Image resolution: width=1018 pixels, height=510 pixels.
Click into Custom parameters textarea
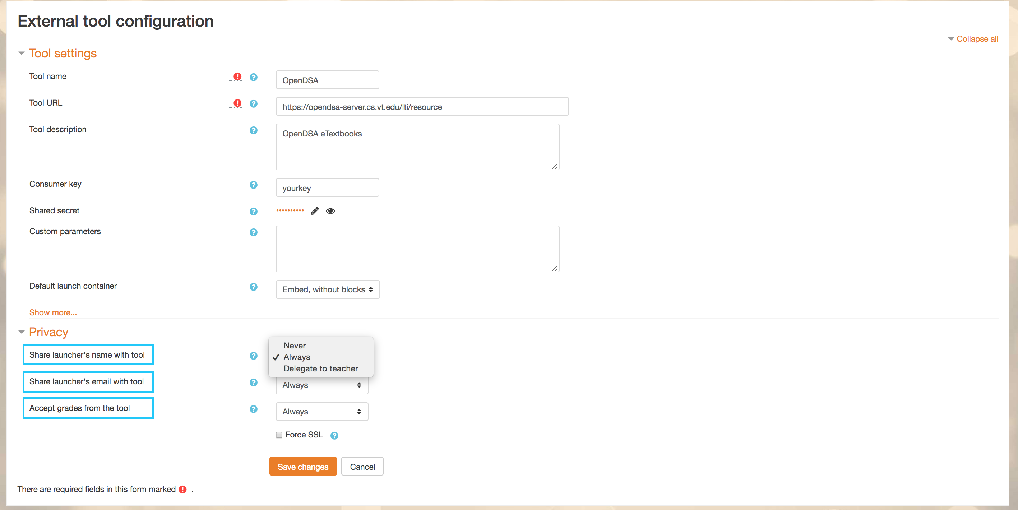(x=418, y=249)
